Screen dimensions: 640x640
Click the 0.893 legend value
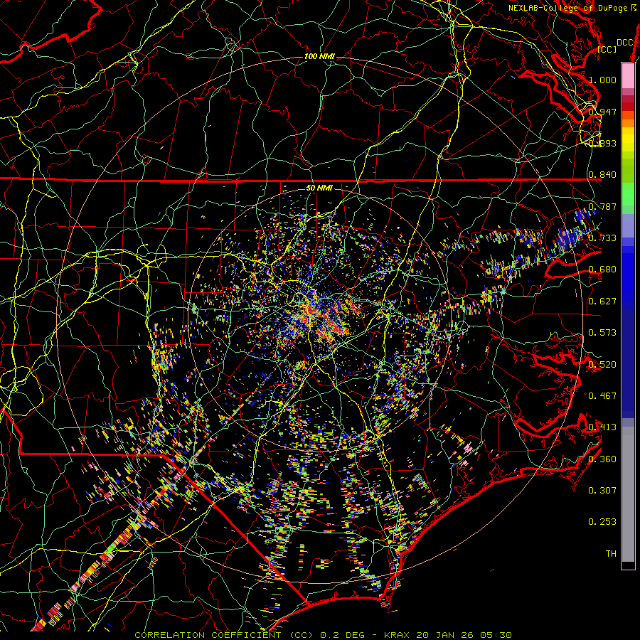coord(602,143)
